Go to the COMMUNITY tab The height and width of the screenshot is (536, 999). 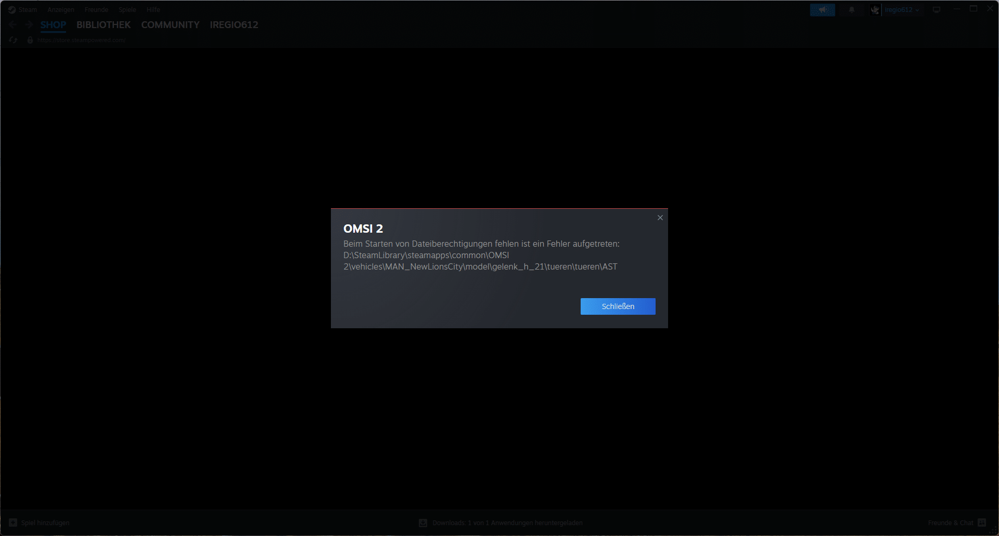coord(170,25)
